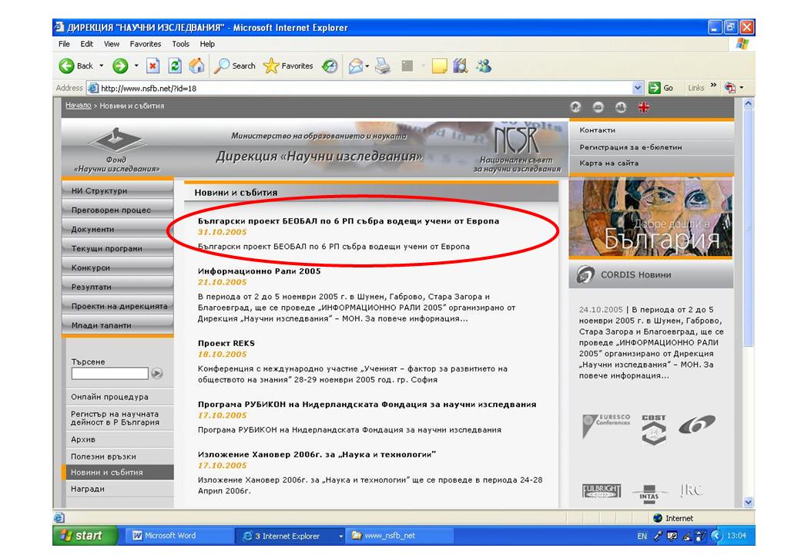Open the Конкурси sidebar section
Viewport: 801px width, 555px height.
tap(91, 268)
